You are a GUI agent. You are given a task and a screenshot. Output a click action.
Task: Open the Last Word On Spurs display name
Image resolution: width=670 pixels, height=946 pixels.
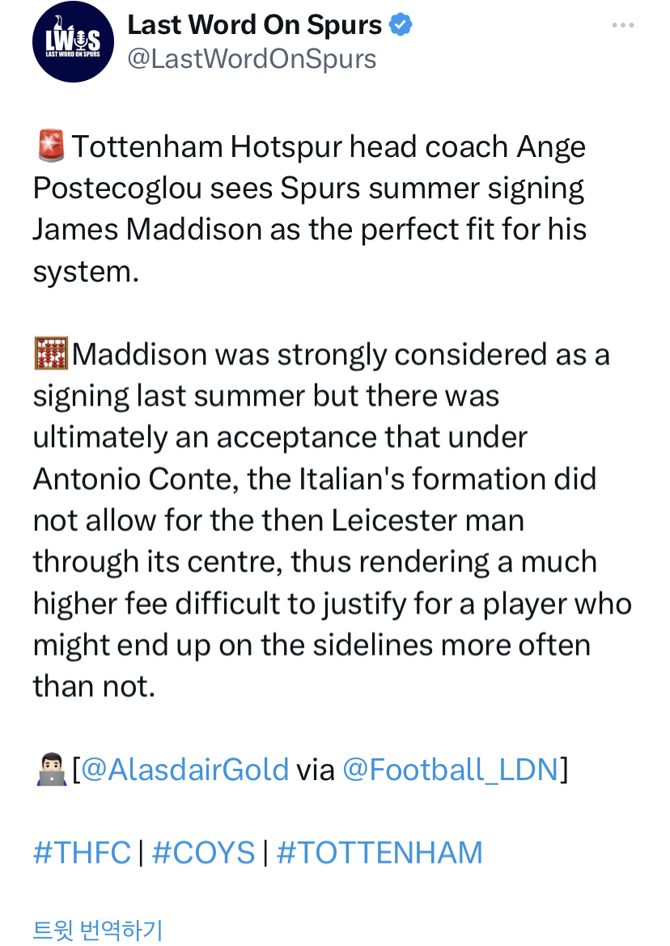click(255, 25)
